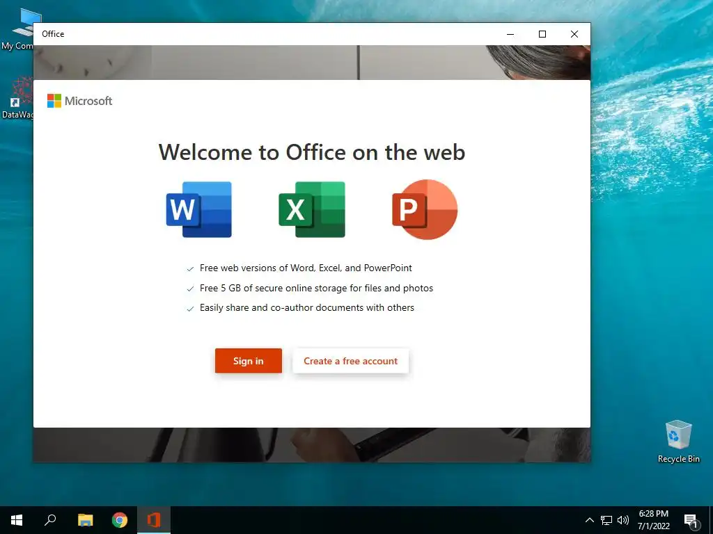Open the Excel app icon
This screenshot has height=534, width=713.
tap(312, 209)
